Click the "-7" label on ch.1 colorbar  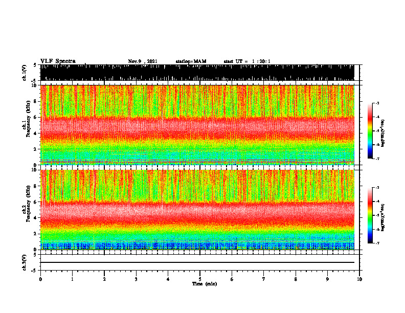click(377, 159)
